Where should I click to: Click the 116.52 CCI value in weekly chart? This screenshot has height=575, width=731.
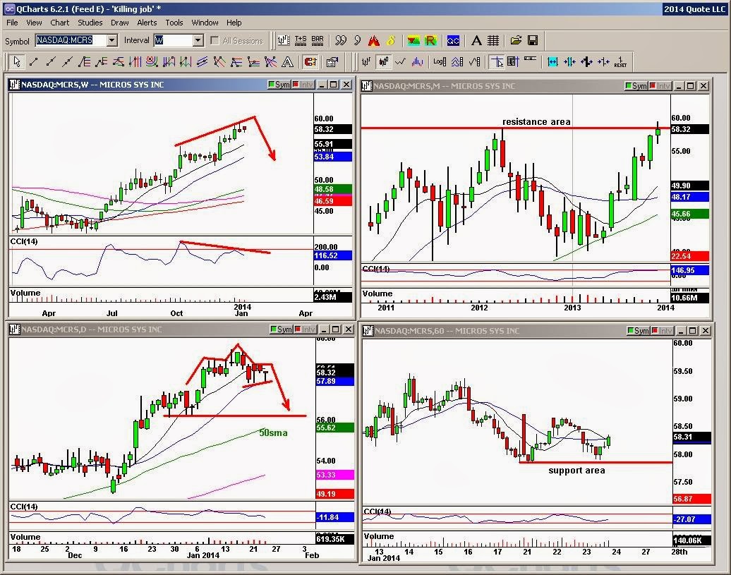click(332, 255)
